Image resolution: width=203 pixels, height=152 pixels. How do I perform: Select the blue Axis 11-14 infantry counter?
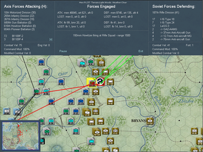81,101
